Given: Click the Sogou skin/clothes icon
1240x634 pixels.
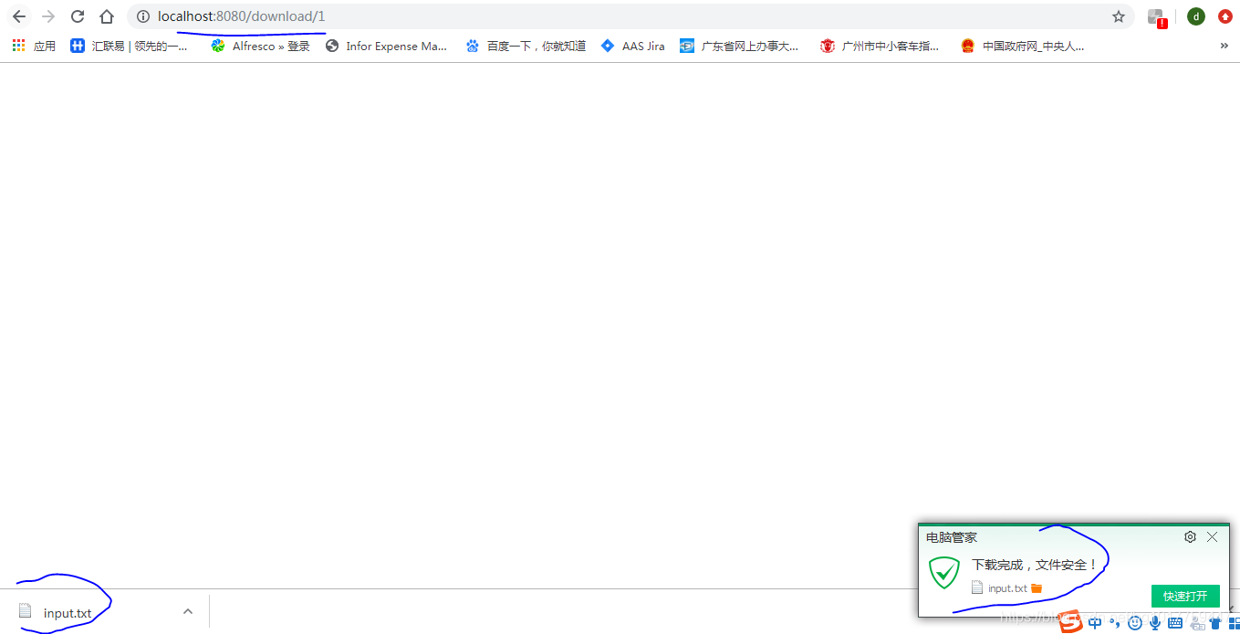Looking at the screenshot, I should pyautogui.click(x=1215, y=622).
